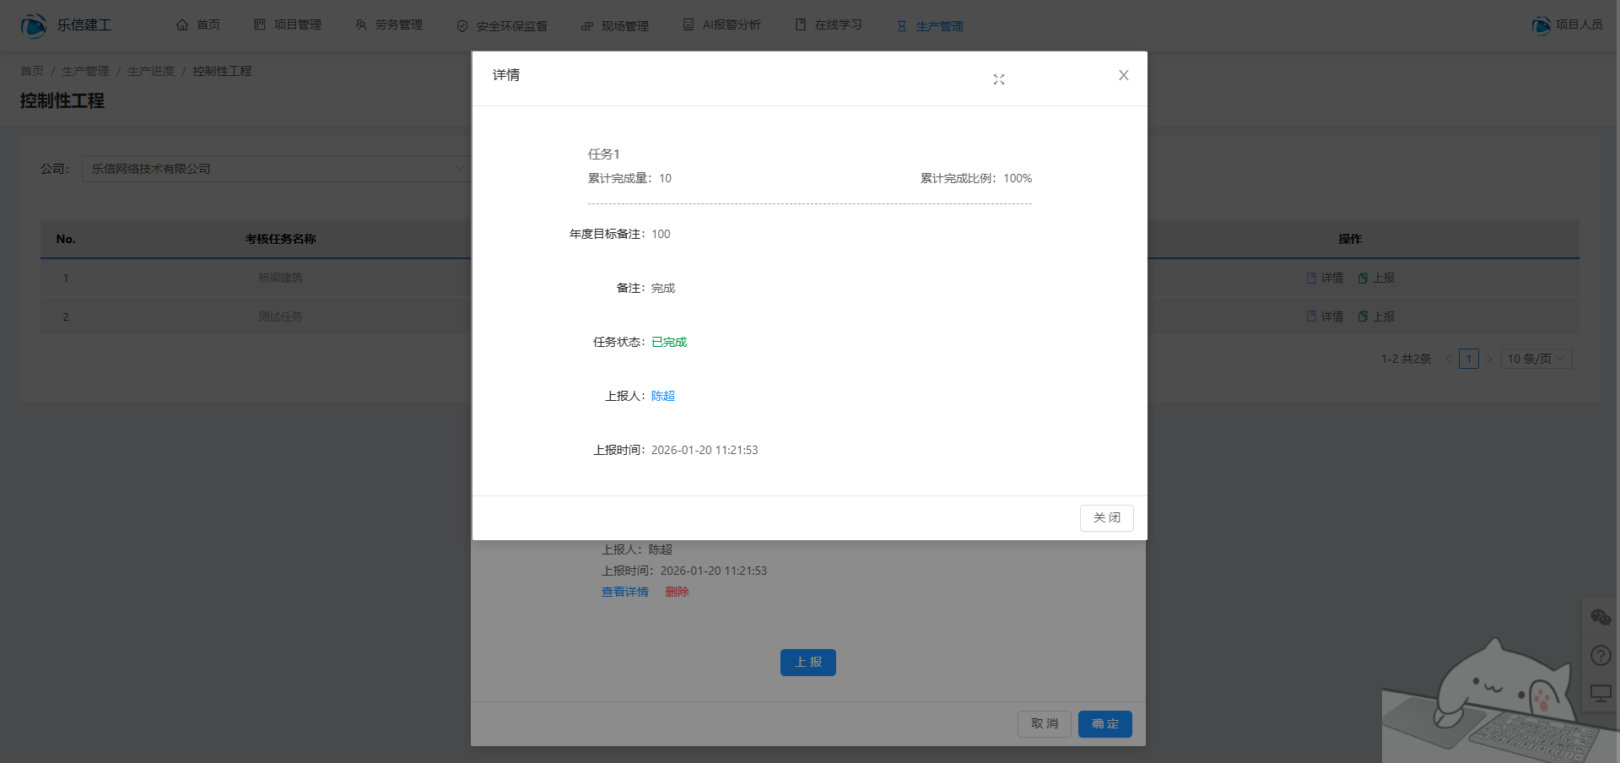Image resolution: width=1620 pixels, height=763 pixels.
Task: Click the fullscreen expand icon in dialog header
Action: pyautogui.click(x=998, y=79)
